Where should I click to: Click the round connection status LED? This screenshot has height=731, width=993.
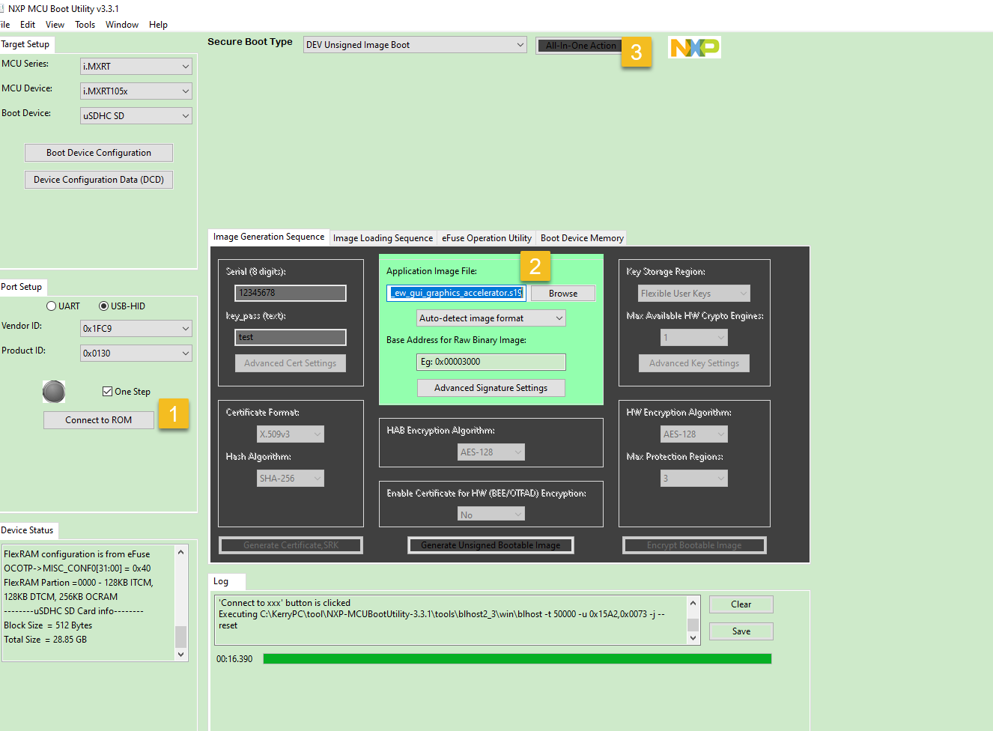pos(54,392)
